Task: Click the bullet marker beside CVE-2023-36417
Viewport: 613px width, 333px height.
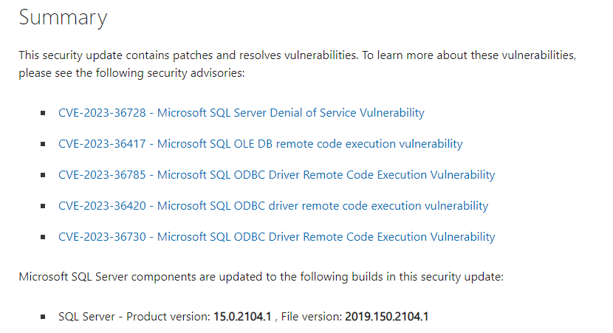Action: tap(43, 144)
